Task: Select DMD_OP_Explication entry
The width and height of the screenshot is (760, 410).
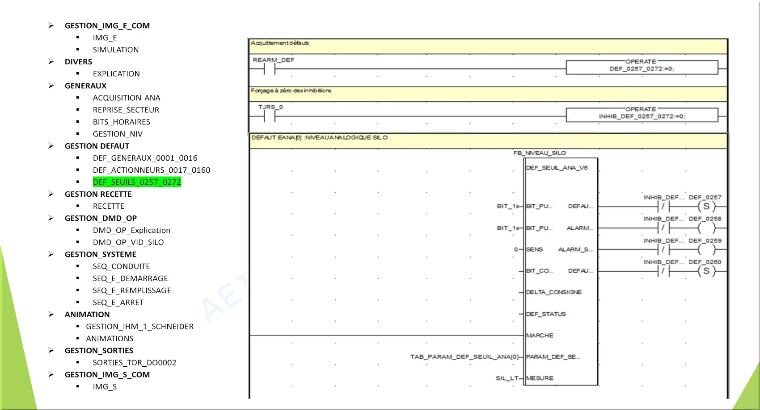Action: (x=131, y=231)
